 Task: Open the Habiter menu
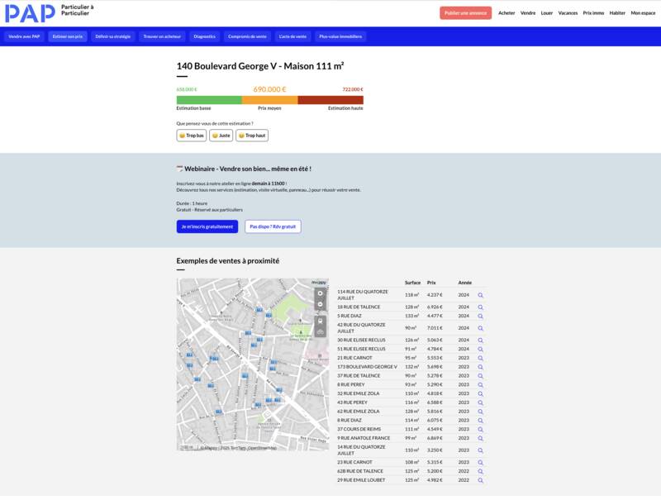click(617, 13)
